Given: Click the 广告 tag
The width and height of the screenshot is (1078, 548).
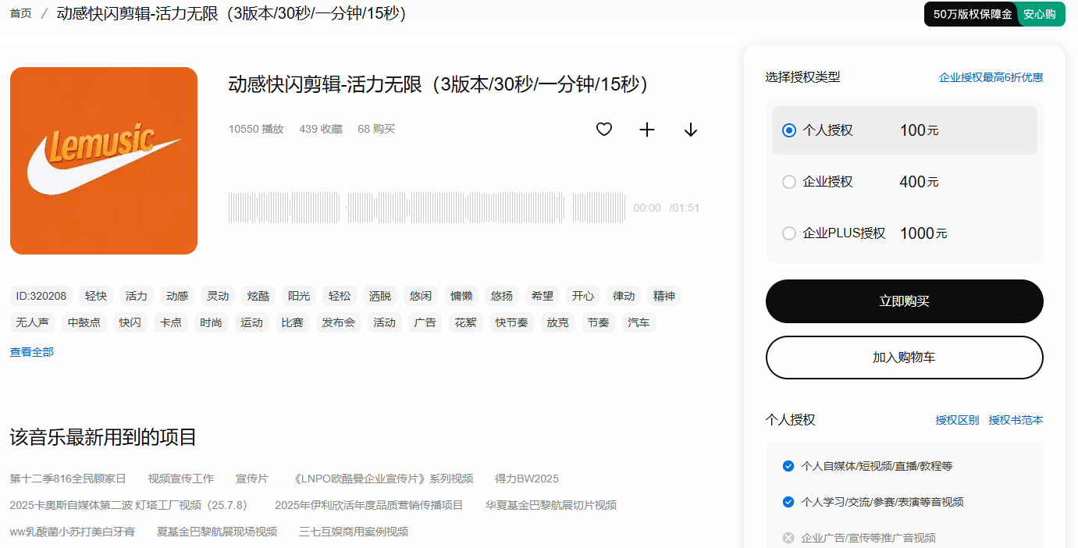Looking at the screenshot, I should [x=425, y=322].
